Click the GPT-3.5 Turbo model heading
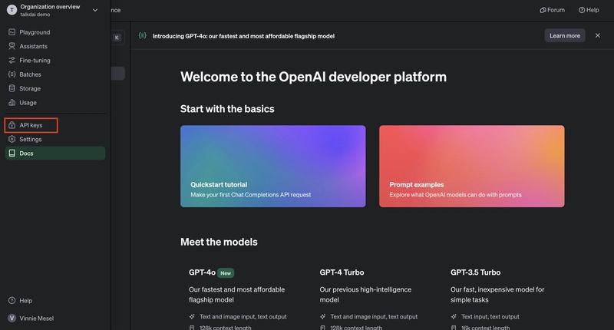 [x=475, y=272]
